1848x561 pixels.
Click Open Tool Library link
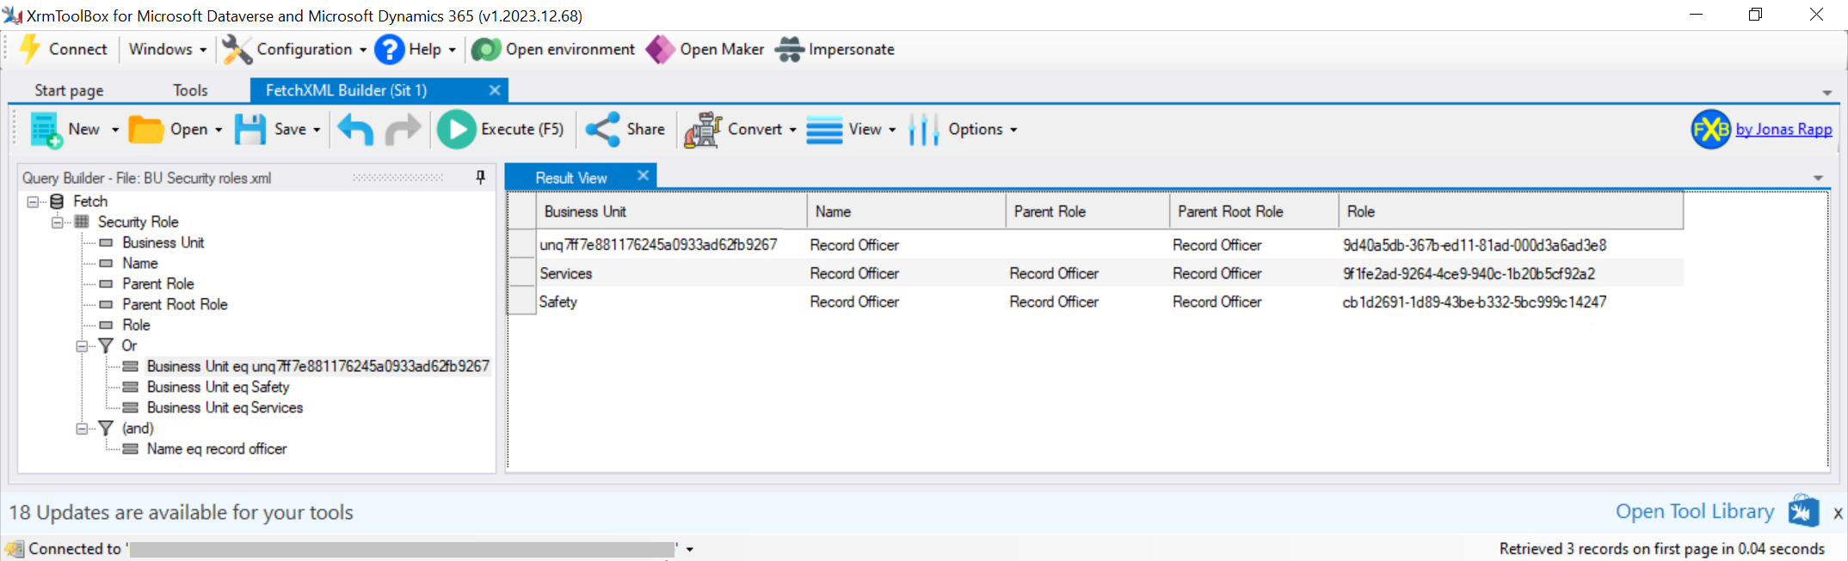pos(1694,511)
